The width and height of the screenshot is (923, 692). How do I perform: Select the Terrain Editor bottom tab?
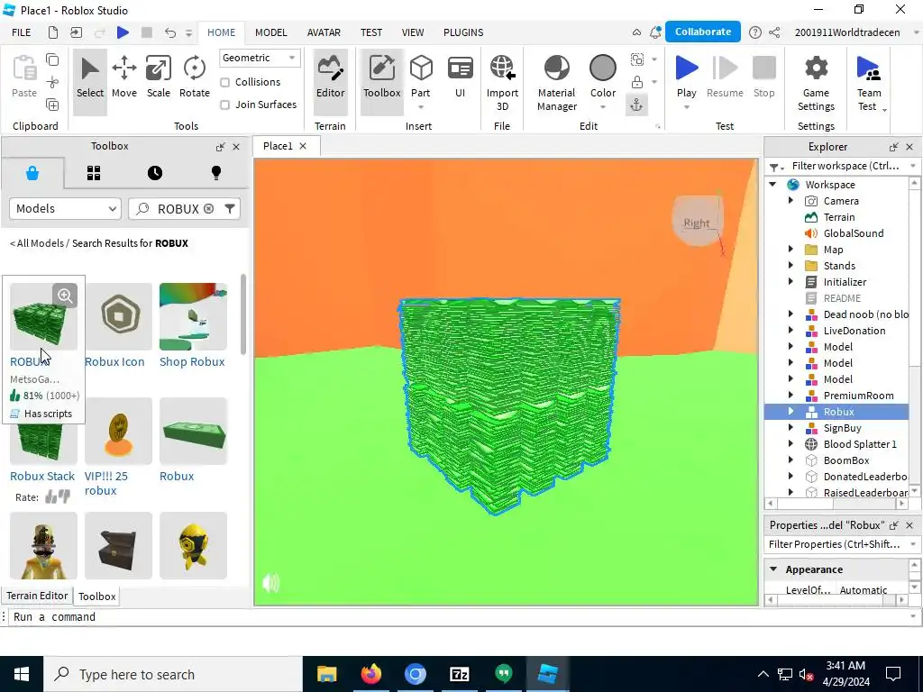pyautogui.click(x=37, y=596)
